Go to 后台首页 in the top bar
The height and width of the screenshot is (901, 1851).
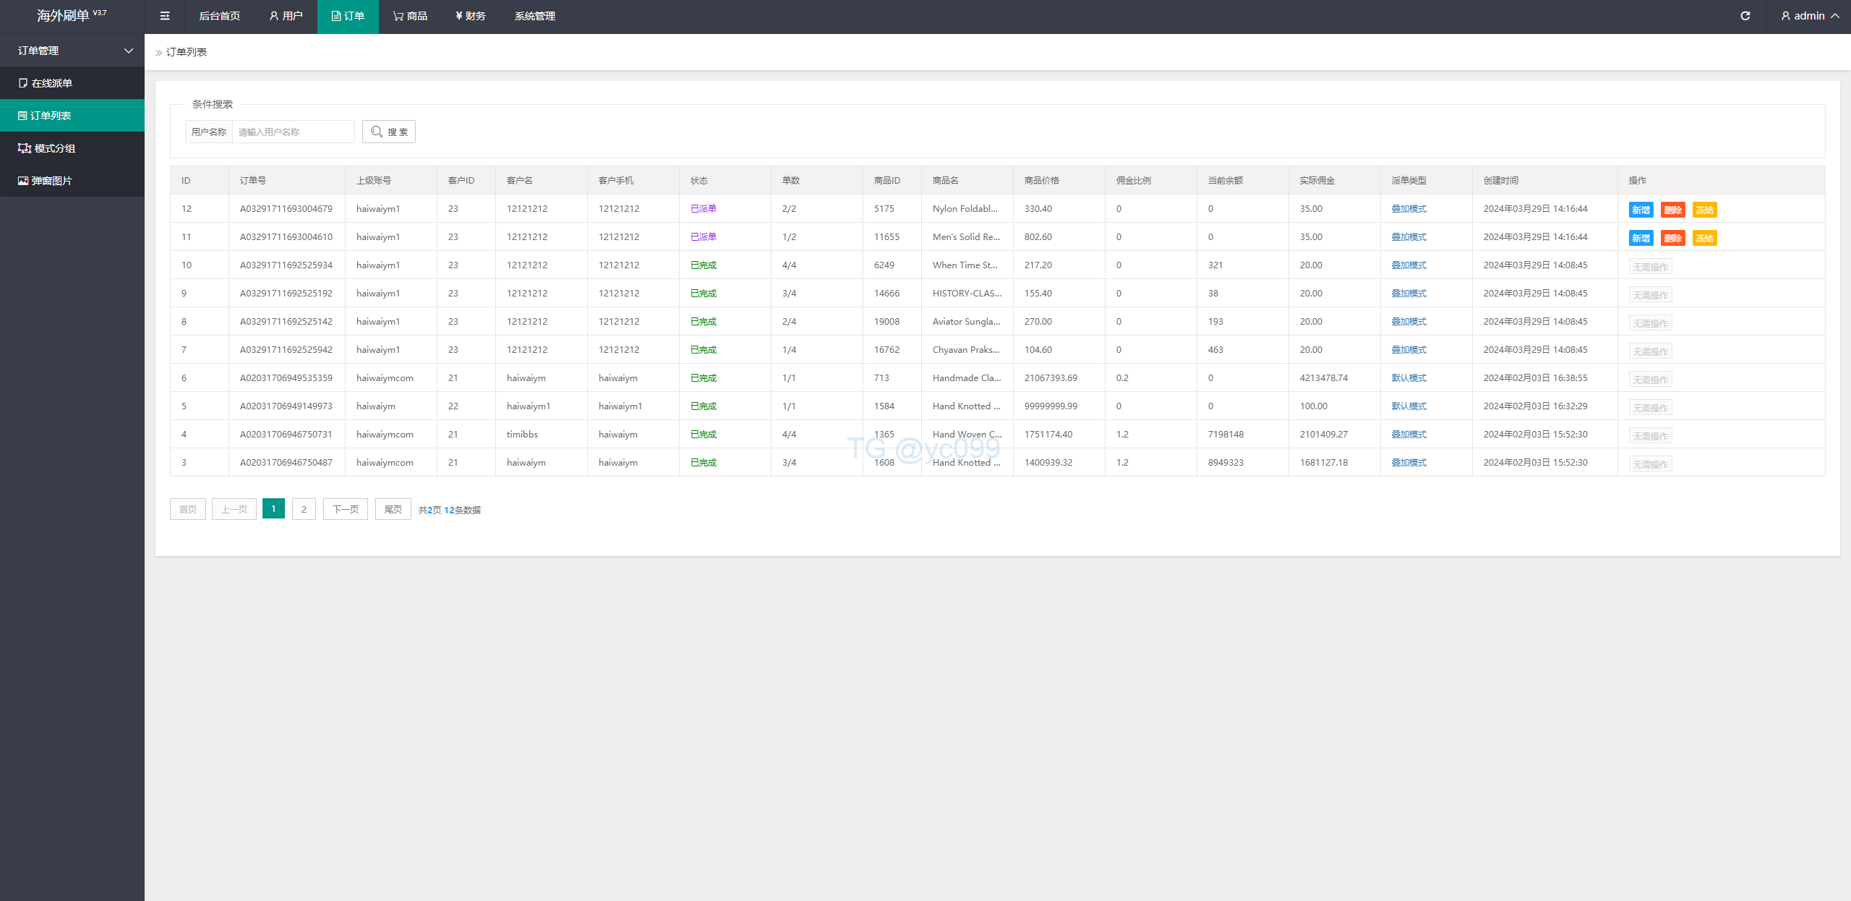pyautogui.click(x=219, y=16)
